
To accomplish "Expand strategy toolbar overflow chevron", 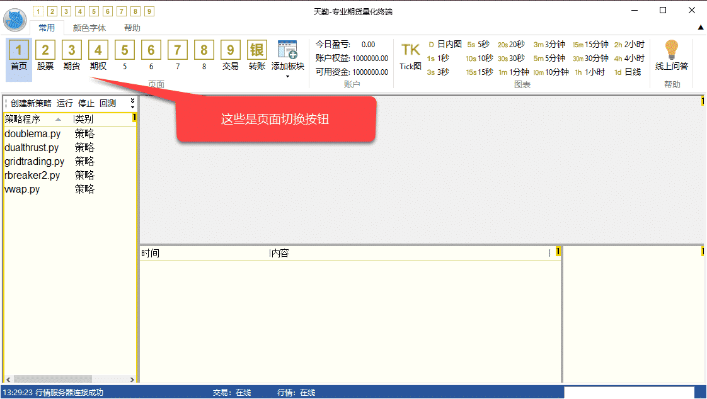I will (132, 103).
